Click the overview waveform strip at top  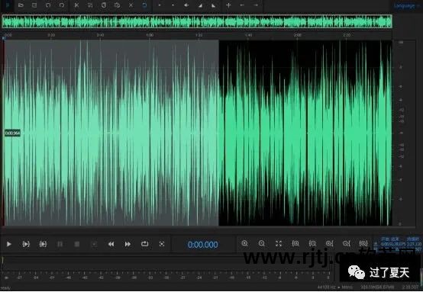click(197, 21)
